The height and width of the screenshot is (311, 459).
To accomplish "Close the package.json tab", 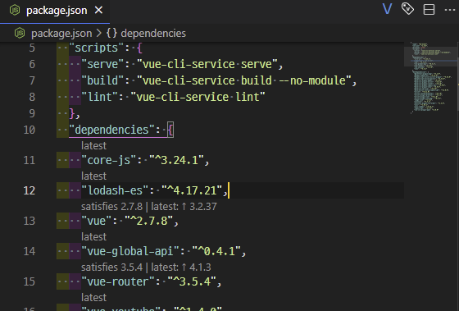I will coord(98,11).
